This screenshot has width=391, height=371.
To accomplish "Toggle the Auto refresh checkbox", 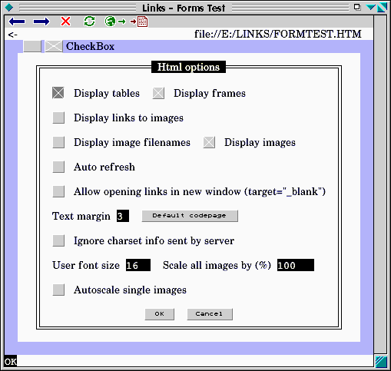I will [x=58, y=167].
